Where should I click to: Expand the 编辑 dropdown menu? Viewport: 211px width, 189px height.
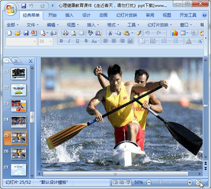(53, 25)
